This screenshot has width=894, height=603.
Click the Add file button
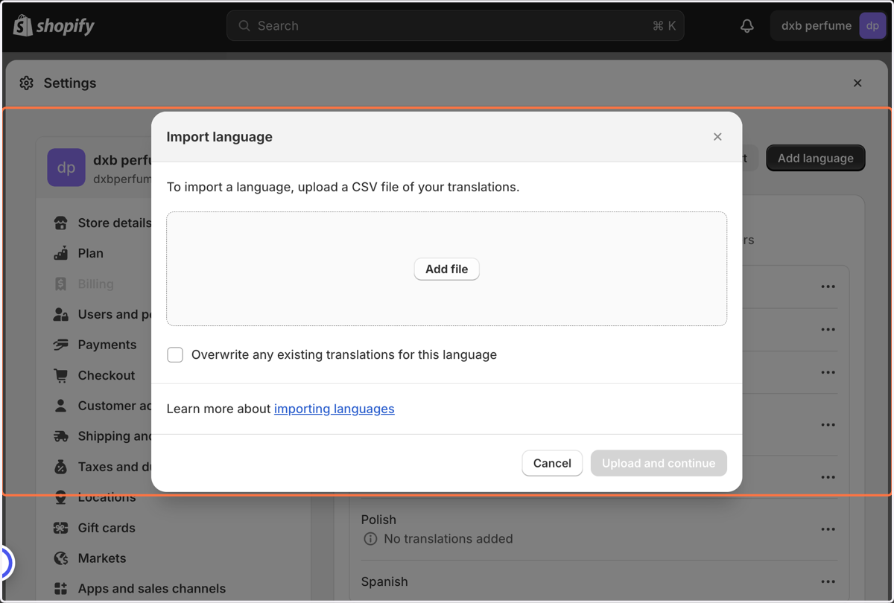(447, 269)
